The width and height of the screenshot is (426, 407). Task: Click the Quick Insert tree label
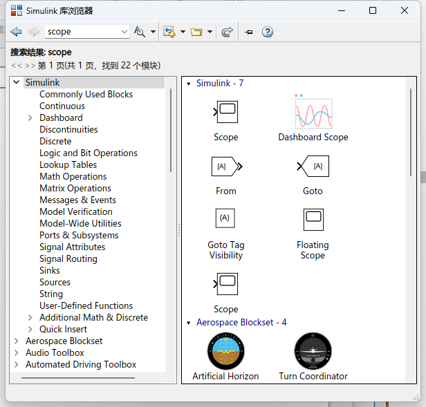pyautogui.click(x=63, y=329)
